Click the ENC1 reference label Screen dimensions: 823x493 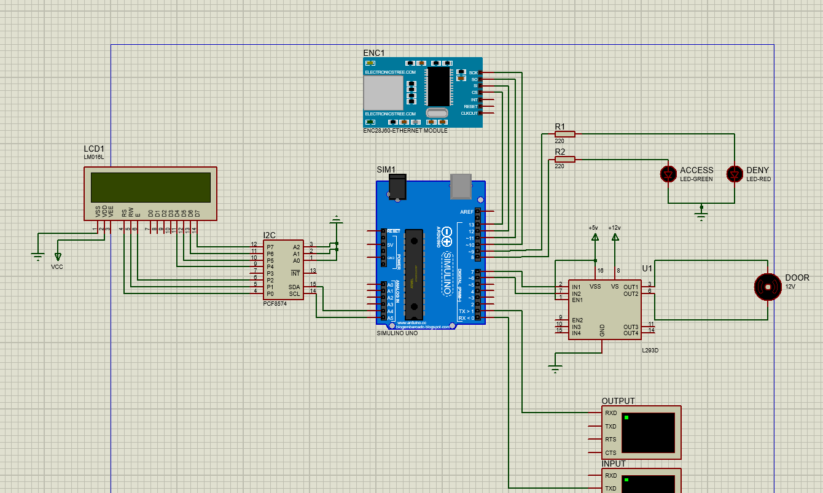pyautogui.click(x=374, y=53)
